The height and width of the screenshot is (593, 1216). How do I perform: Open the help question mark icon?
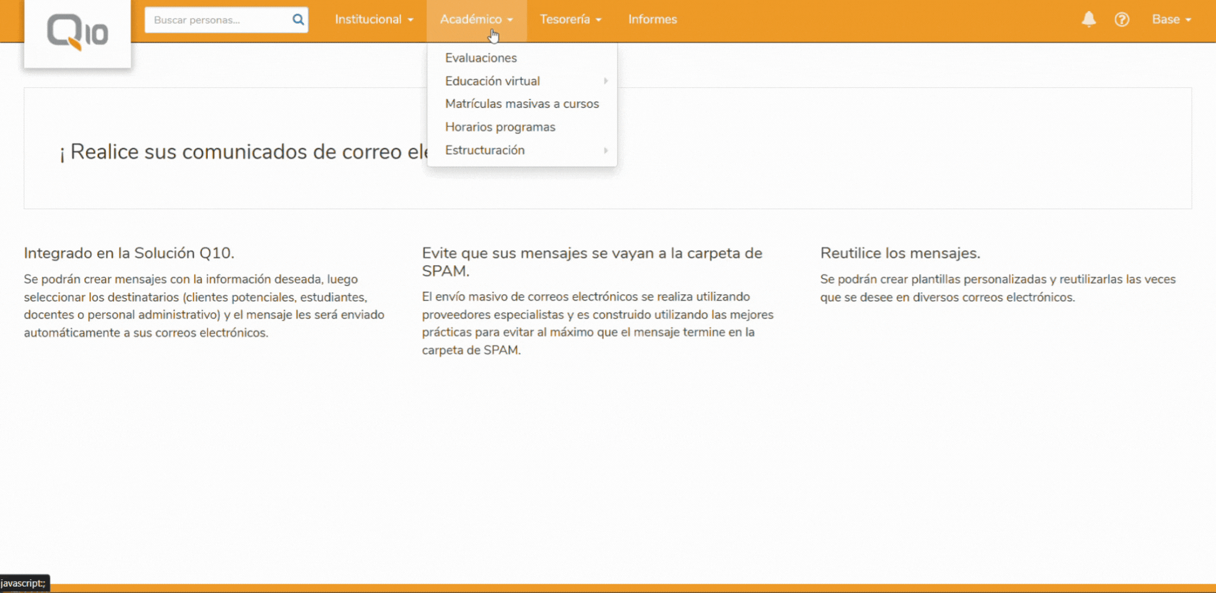[x=1122, y=20]
